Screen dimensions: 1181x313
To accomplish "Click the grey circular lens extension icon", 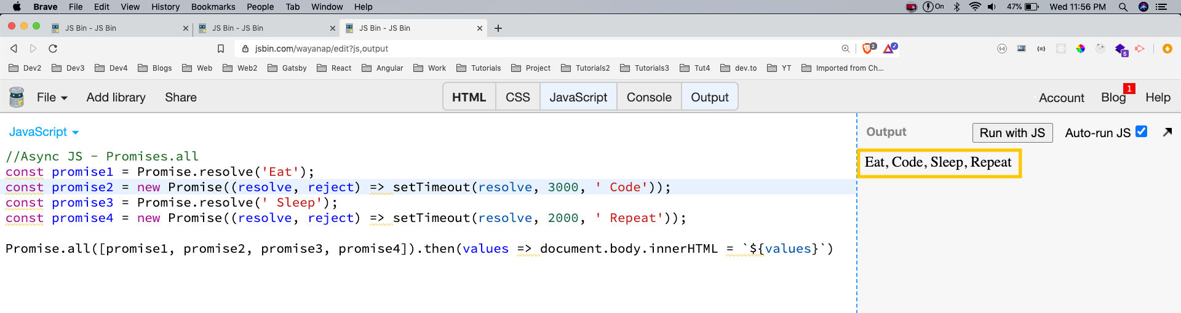I will tap(1100, 49).
